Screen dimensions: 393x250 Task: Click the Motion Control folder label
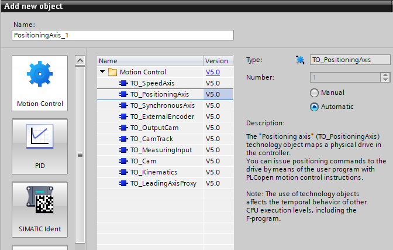click(143, 72)
